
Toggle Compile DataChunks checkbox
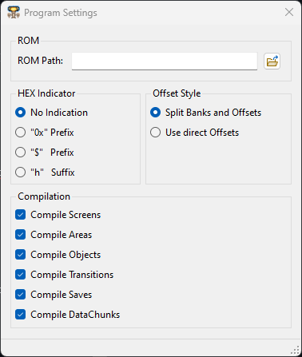pos(21,315)
